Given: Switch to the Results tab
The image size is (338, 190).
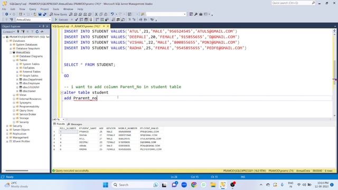Looking at the screenshot, I should click(x=59, y=124).
